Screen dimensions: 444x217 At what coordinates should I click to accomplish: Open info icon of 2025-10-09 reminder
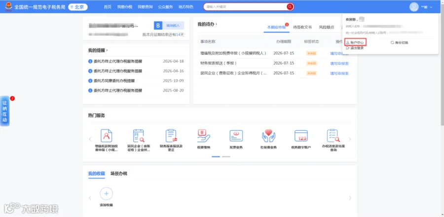(90, 80)
